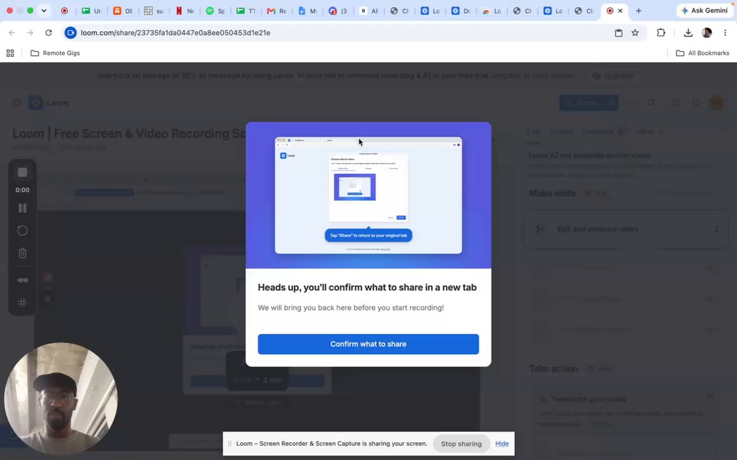Screen dimensions: 737x460
Task: Delete the recording with trash icon
Action: pyautogui.click(x=22, y=253)
